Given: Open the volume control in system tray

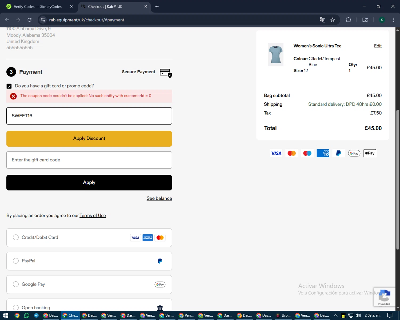Looking at the screenshot, I should 358,315.
